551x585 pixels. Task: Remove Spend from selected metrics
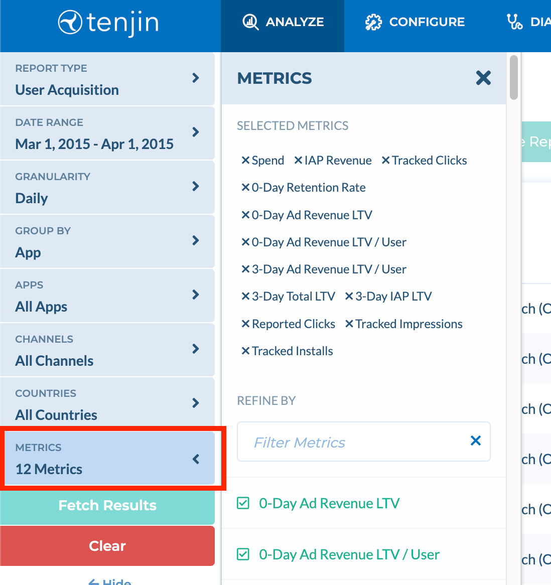tap(245, 161)
